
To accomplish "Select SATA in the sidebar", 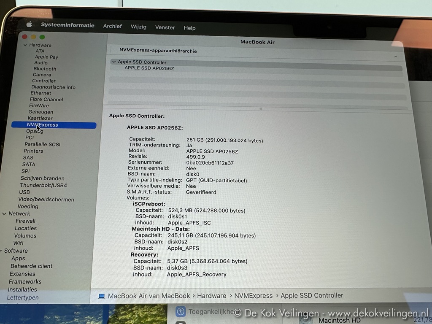I will pyautogui.click(x=29, y=165).
